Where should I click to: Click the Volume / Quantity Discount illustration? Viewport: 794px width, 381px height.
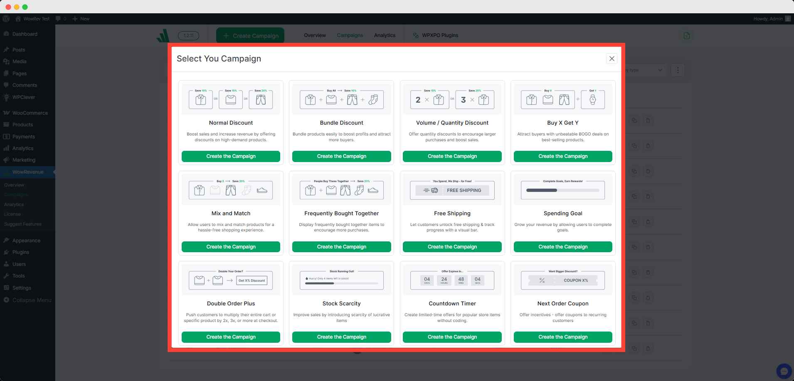click(x=452, y=99)
